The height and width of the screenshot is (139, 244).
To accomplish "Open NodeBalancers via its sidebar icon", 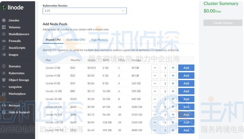I will (x=4, y=34).
